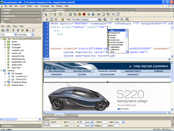The width and height of the screenshot is (174, 131).
Task: Open File Management toolbar menu
Action: (x=100, y=20)
